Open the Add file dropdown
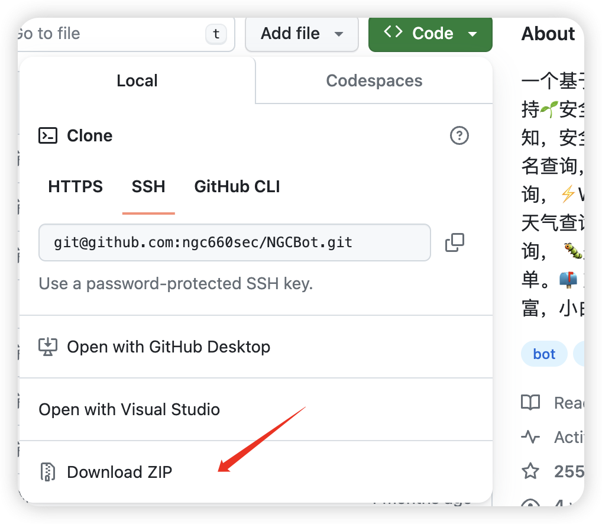 [302, 34]
